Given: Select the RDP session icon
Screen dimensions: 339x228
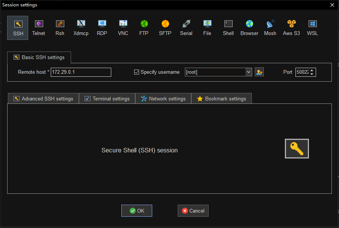Looking at the screenshot, I should [x=102, y=28].
